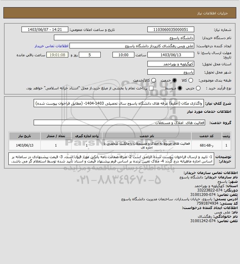240x264 pixels.
Task: Click the request creator field علی ویس رهگشای
Action: [x=132, y=46]
